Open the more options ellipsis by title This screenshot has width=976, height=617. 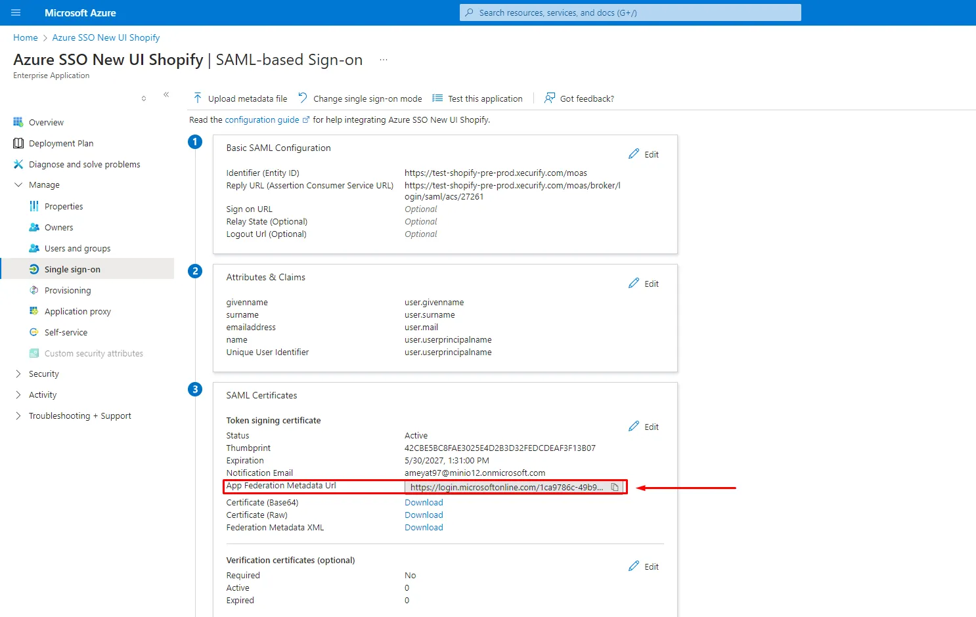(x=384, y=60)
